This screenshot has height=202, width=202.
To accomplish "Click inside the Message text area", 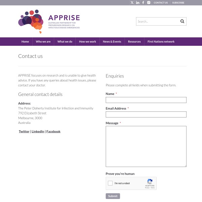I will [146, 146].
